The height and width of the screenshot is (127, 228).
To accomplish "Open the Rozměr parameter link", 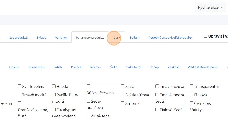I will point(96,67).
